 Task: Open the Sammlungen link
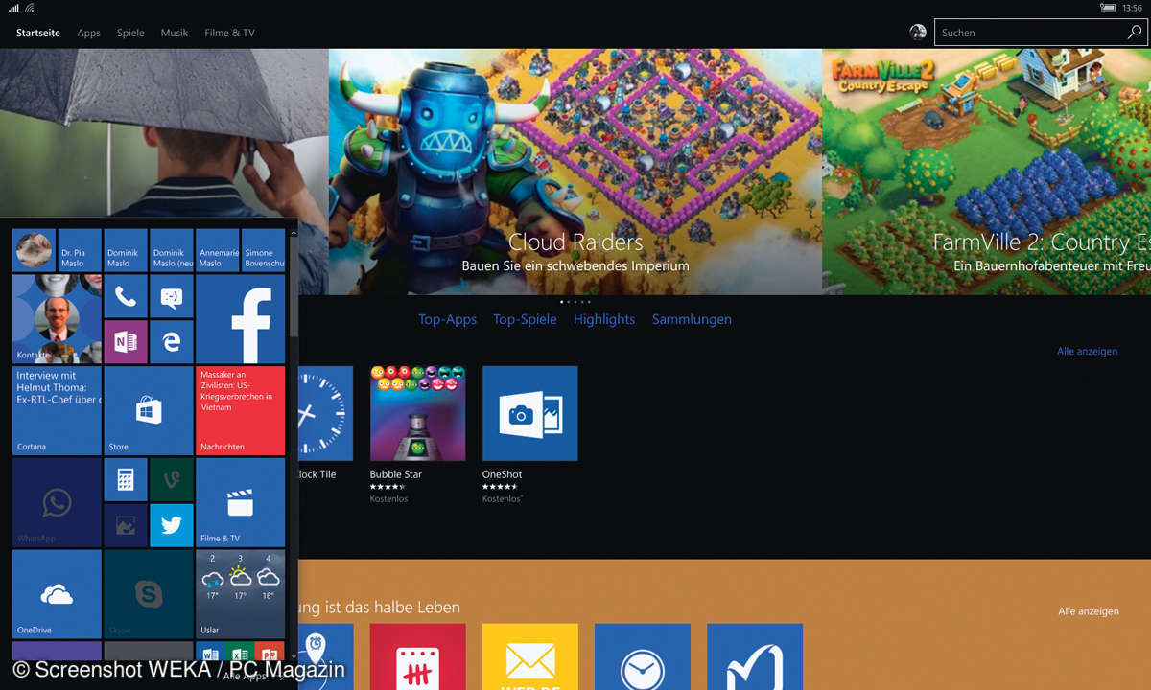click(x=692, y=319)
